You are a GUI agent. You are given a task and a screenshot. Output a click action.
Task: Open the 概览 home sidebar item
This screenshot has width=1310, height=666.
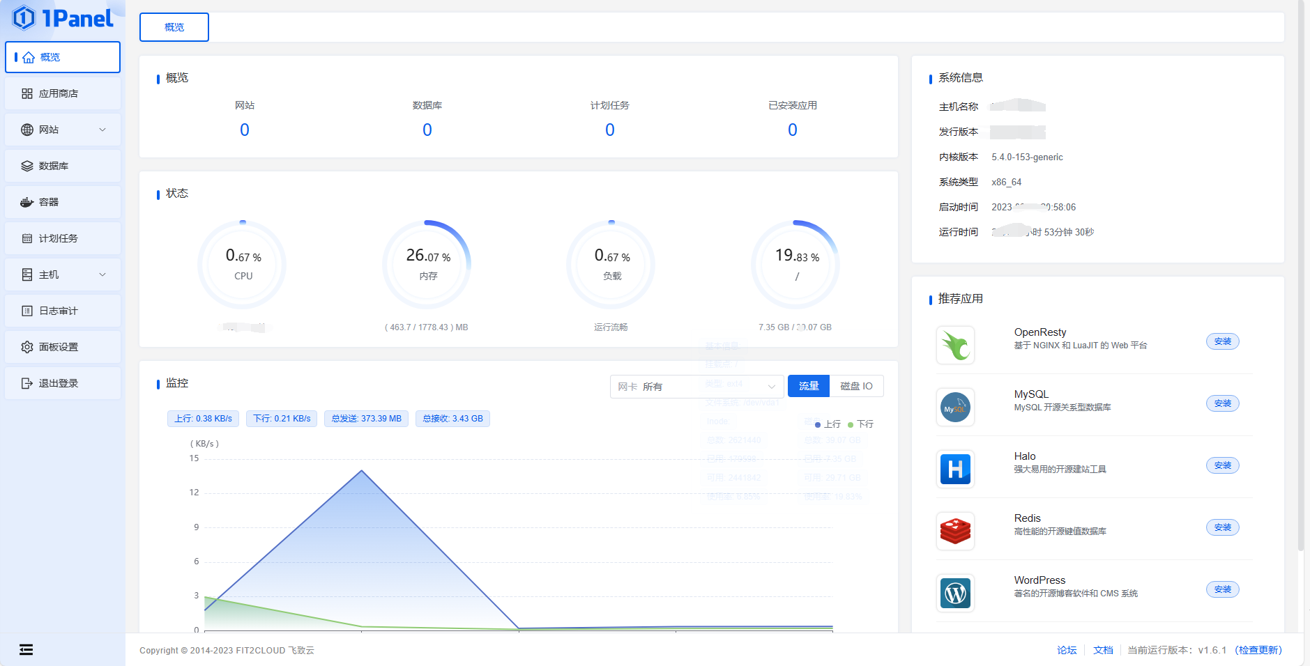pyautogui.click(x=63, y=57)
